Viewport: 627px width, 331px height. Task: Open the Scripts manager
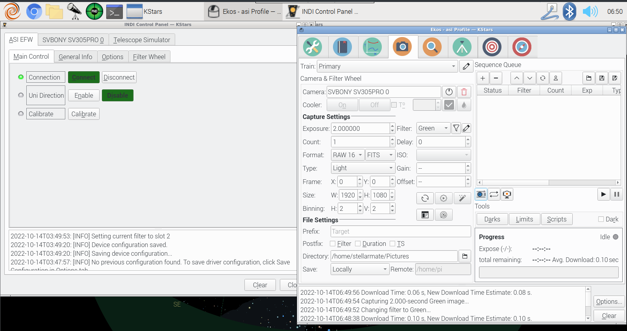click(557, 219)
